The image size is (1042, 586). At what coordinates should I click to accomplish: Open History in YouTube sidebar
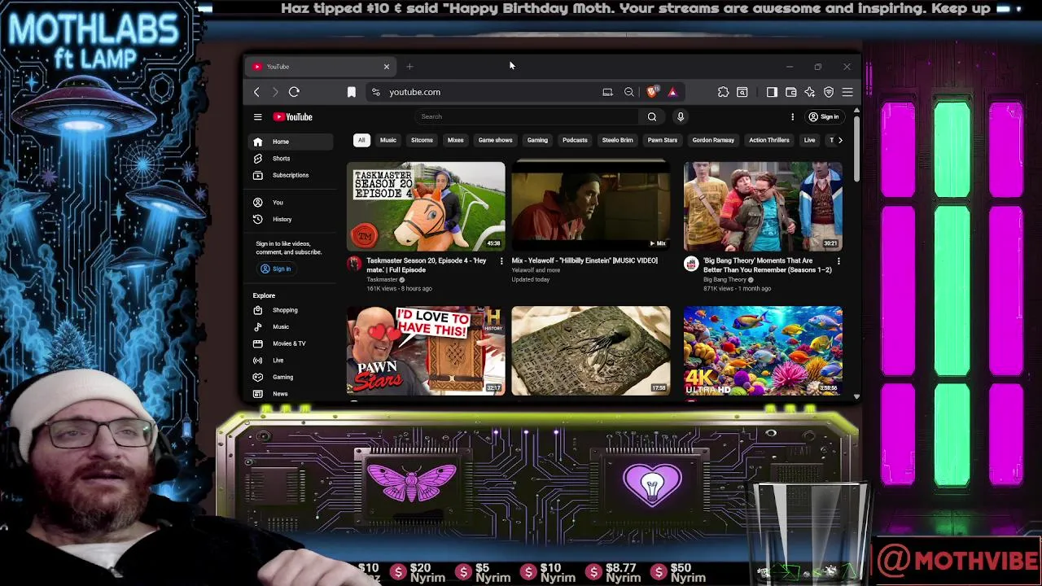291,220
